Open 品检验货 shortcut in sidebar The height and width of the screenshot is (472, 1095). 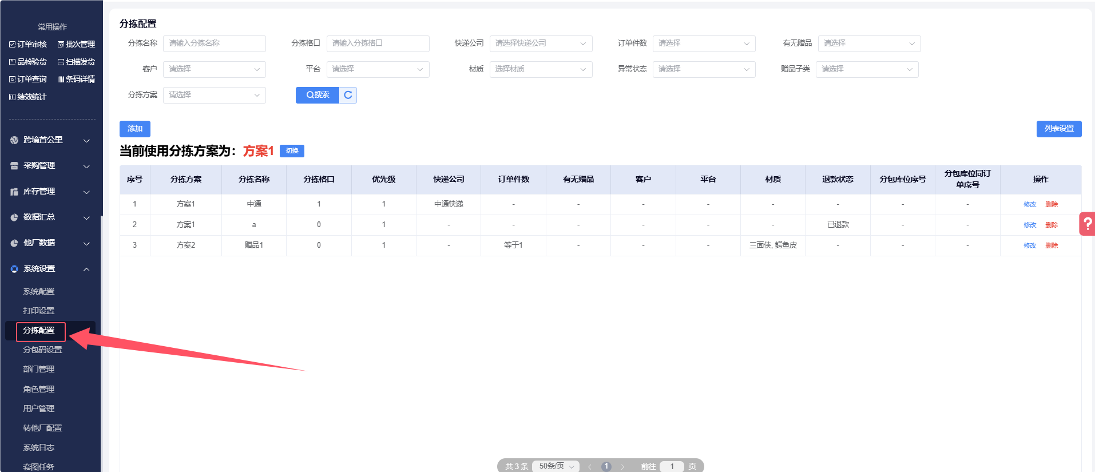(x=28, y=62)
